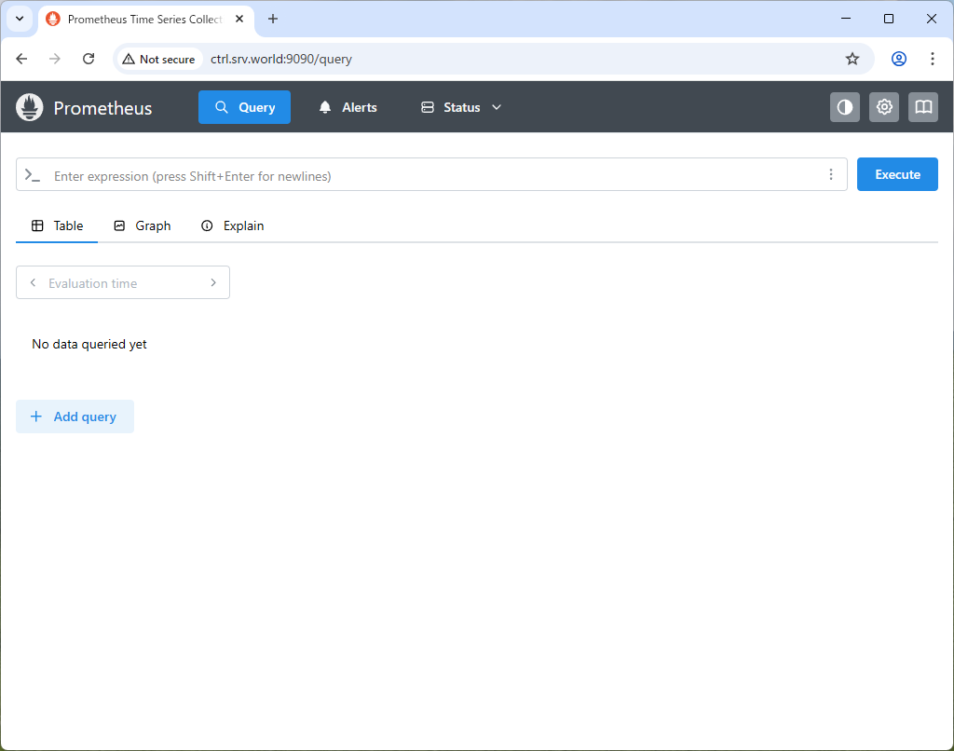Open the Alerts page
Viewport: 954px width, 751px height.
coord(348,107)
